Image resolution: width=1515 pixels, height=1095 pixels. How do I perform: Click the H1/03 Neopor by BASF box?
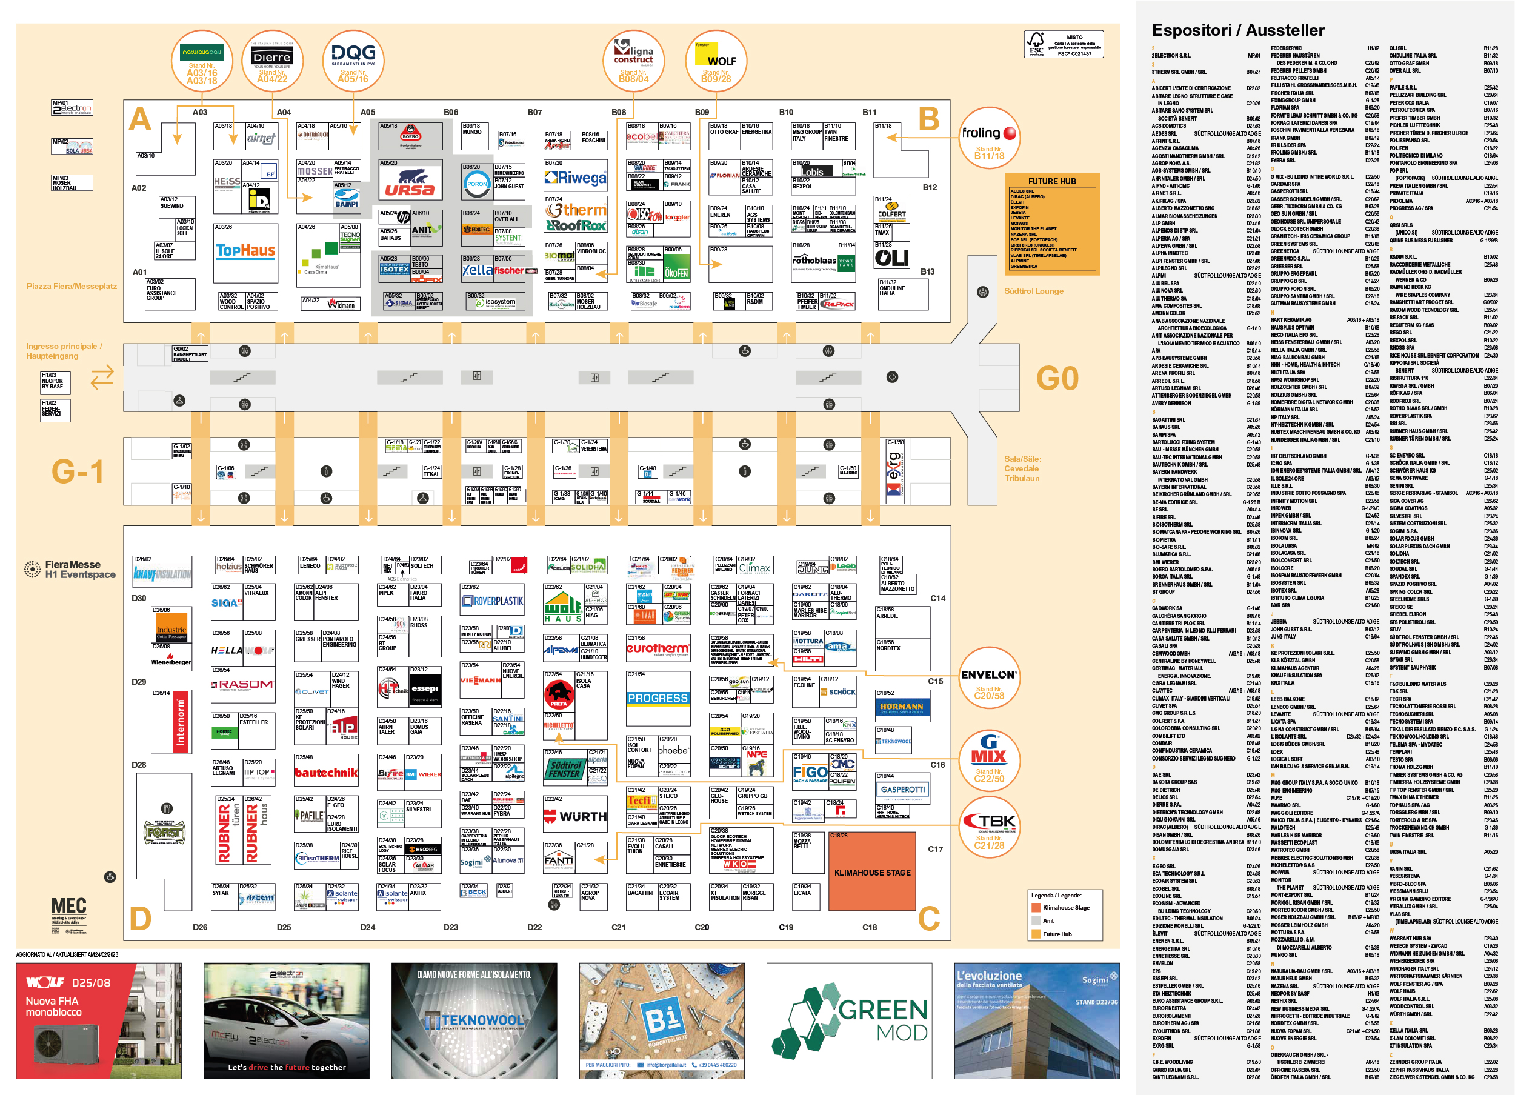coord(55,383)
